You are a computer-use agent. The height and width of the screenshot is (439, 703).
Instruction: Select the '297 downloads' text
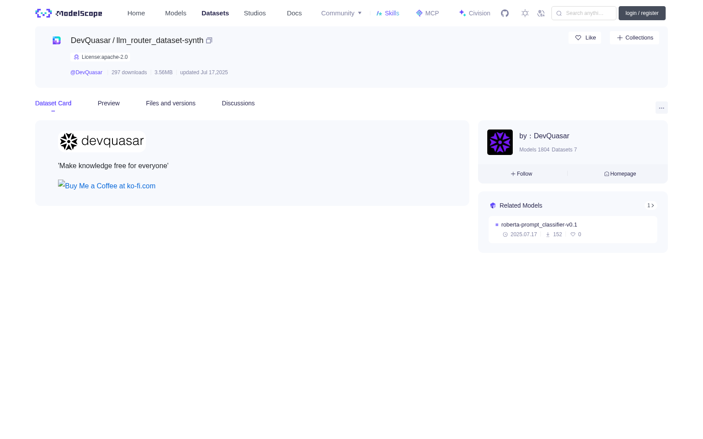tap(129, 72)
